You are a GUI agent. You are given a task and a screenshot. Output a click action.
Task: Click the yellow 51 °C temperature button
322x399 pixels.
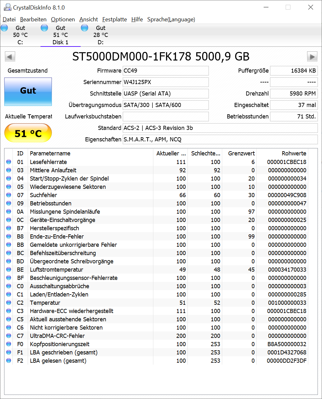(28, 133)
